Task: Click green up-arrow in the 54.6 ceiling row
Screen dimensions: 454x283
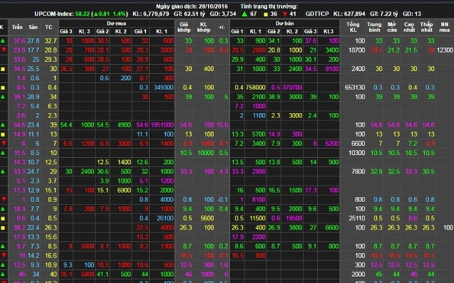Action: pos(3,125)
